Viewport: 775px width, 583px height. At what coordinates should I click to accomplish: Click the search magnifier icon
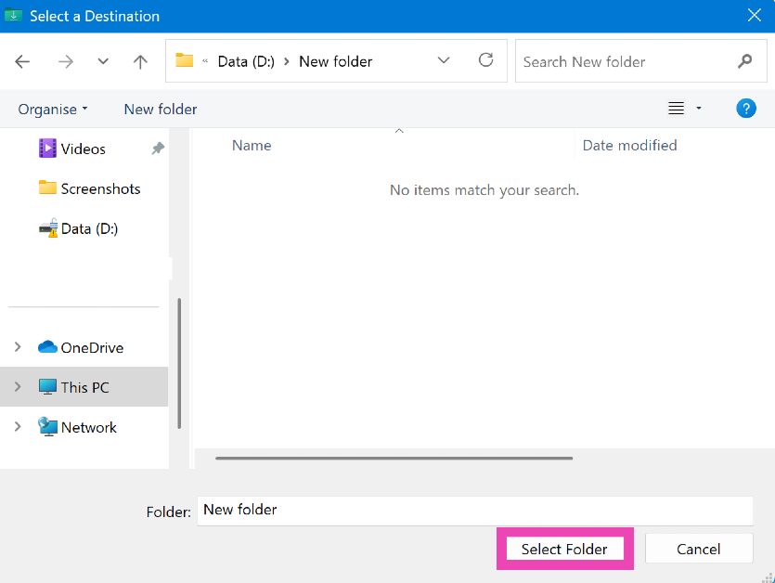click(x=744, y=61)
